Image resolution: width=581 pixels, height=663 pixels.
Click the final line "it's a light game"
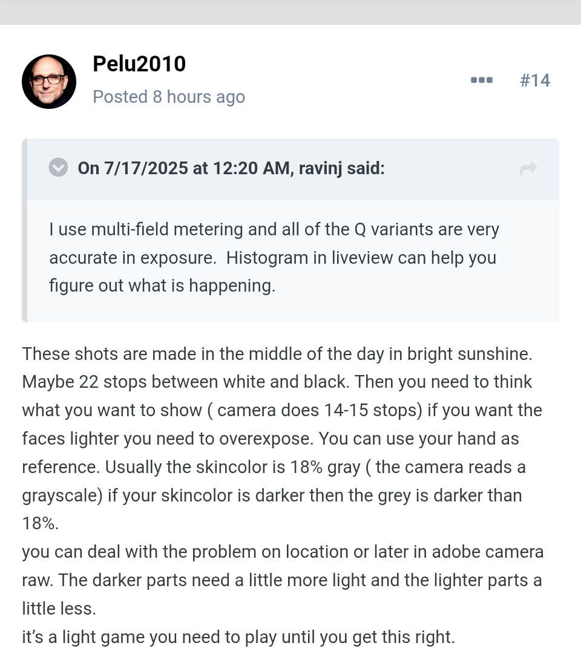pyautogui.click(x=238, y=637)
